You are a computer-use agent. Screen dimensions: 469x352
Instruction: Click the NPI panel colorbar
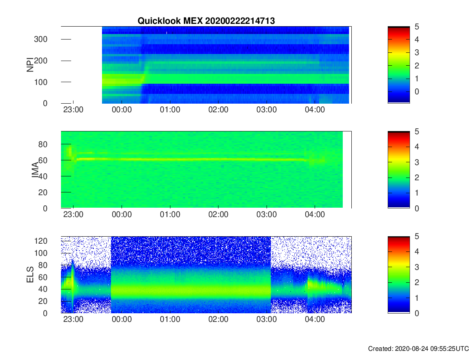(x=399, y=65)
